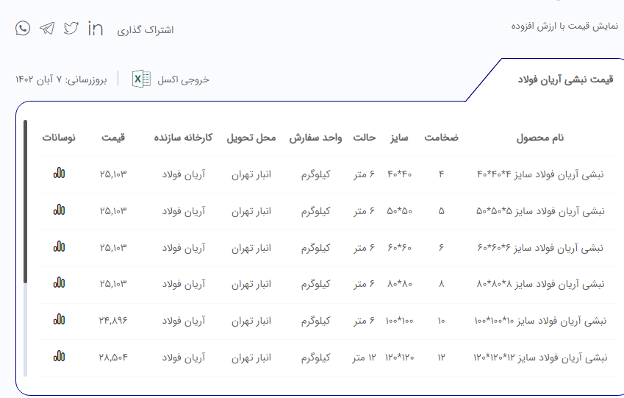Viewport: 624px width, 398px height.
Task: View fluctuation chart for the 80*80*8 row
Action: [59, 284]
